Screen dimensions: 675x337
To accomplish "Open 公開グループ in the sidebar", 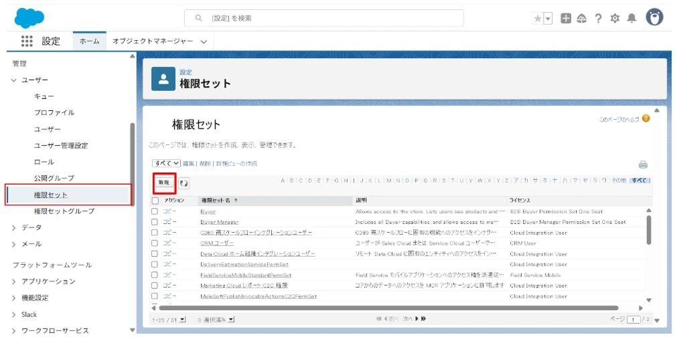I will point(54,178).
